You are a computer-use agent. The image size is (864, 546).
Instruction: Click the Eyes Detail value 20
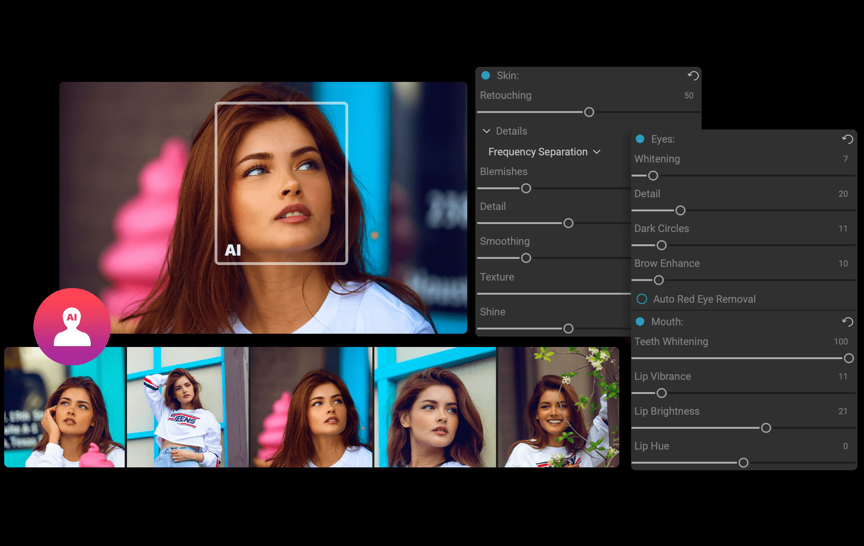pos(843,194)
